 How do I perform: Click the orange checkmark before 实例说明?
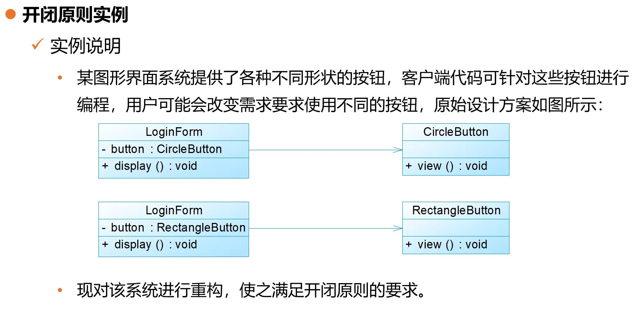[37, 44]
